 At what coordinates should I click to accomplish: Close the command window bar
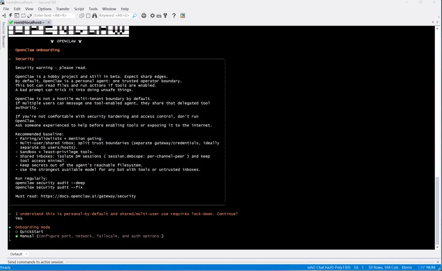pos(438,262)
